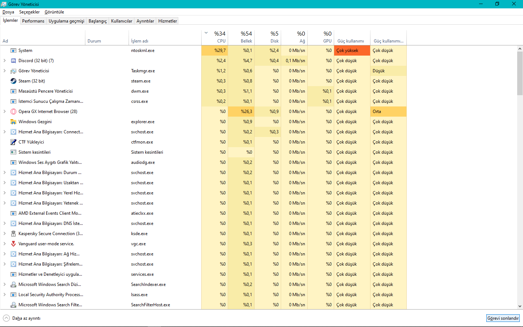Expand the Discord (32 bit) process group
The height and width of the screenshot is (327, 523).
coord(4,61)
